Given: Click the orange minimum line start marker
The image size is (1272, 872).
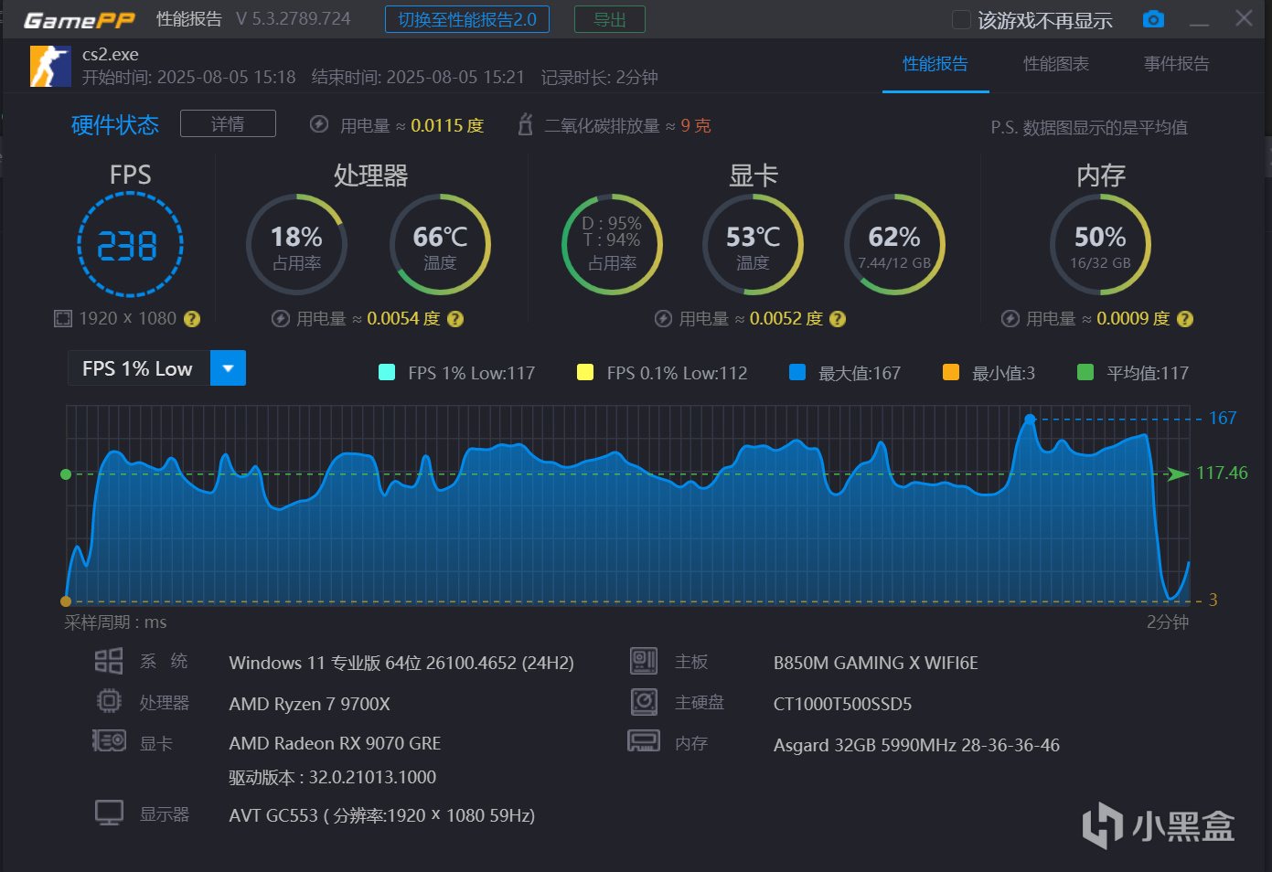Looking at the screenshot, I should point(66,601).
